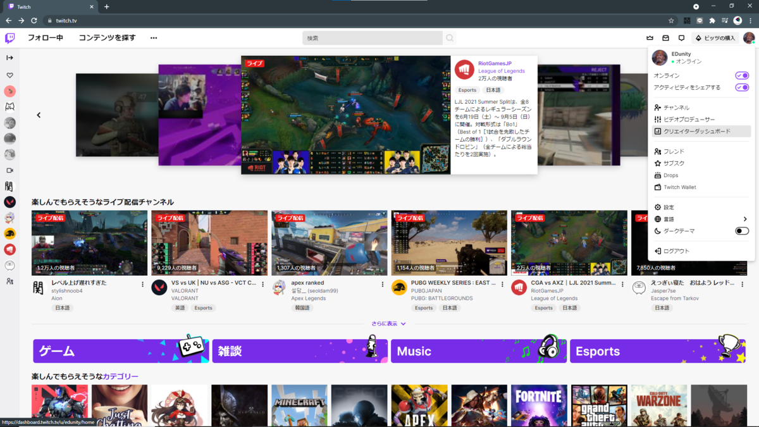Open the whispers chat bubble icon
This screenshot has width=759, height=427.
[x=681, y=38]
